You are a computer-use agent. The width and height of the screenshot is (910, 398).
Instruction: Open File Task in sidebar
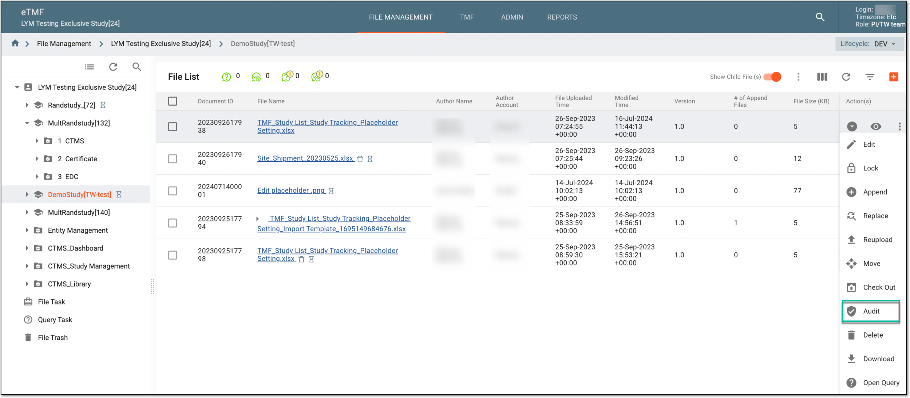click(x=51, y=302)
